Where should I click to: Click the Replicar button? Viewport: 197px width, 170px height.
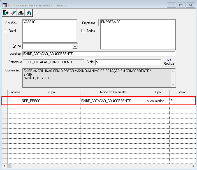click(x=169, y=62)
